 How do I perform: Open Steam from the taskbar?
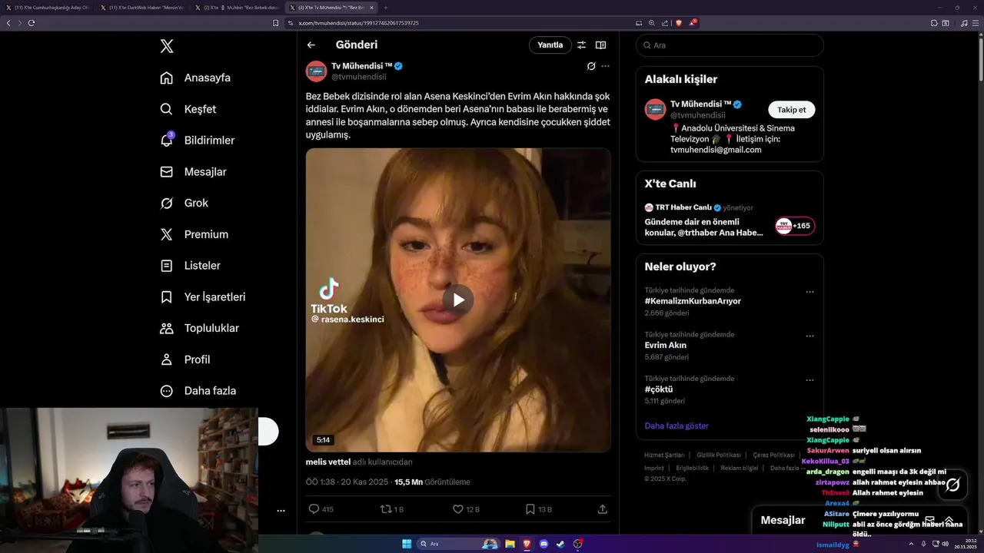point(560,544)
